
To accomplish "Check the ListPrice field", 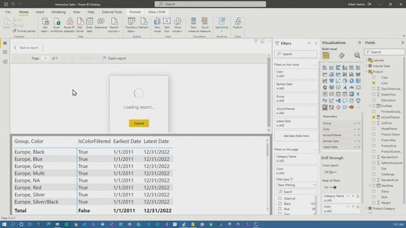I will tap(374, 123).
